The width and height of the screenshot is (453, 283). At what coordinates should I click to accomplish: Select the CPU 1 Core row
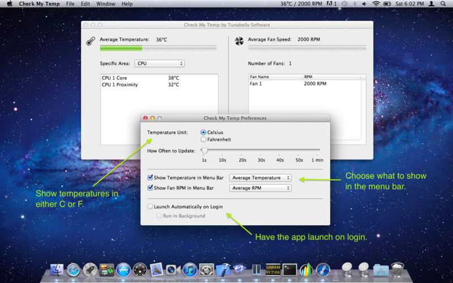click(x=159, y=78)
